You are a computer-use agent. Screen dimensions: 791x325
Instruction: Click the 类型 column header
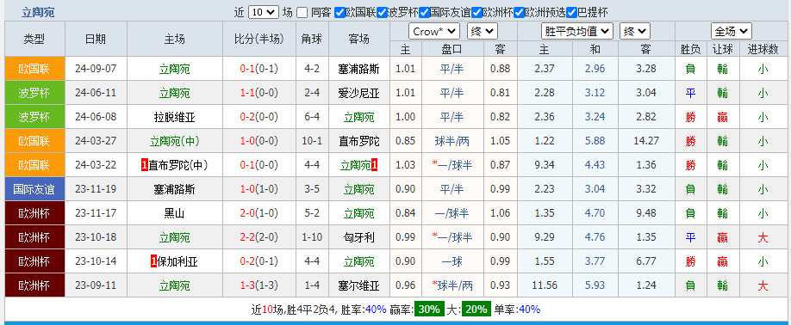point(34,39)
